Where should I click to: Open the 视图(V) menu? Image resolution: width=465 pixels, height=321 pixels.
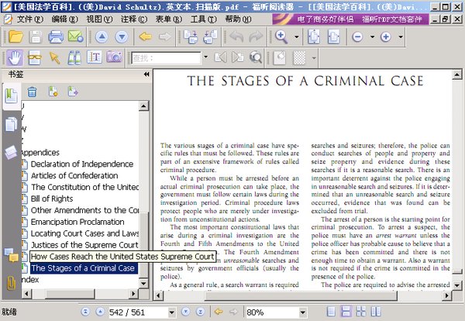99,19
